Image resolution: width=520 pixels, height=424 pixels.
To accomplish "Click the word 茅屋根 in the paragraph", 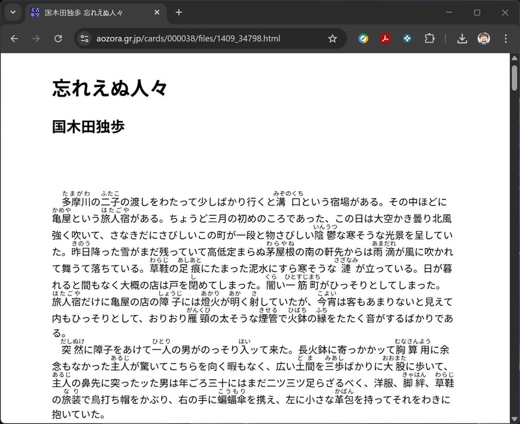I will tap(280, 252).
